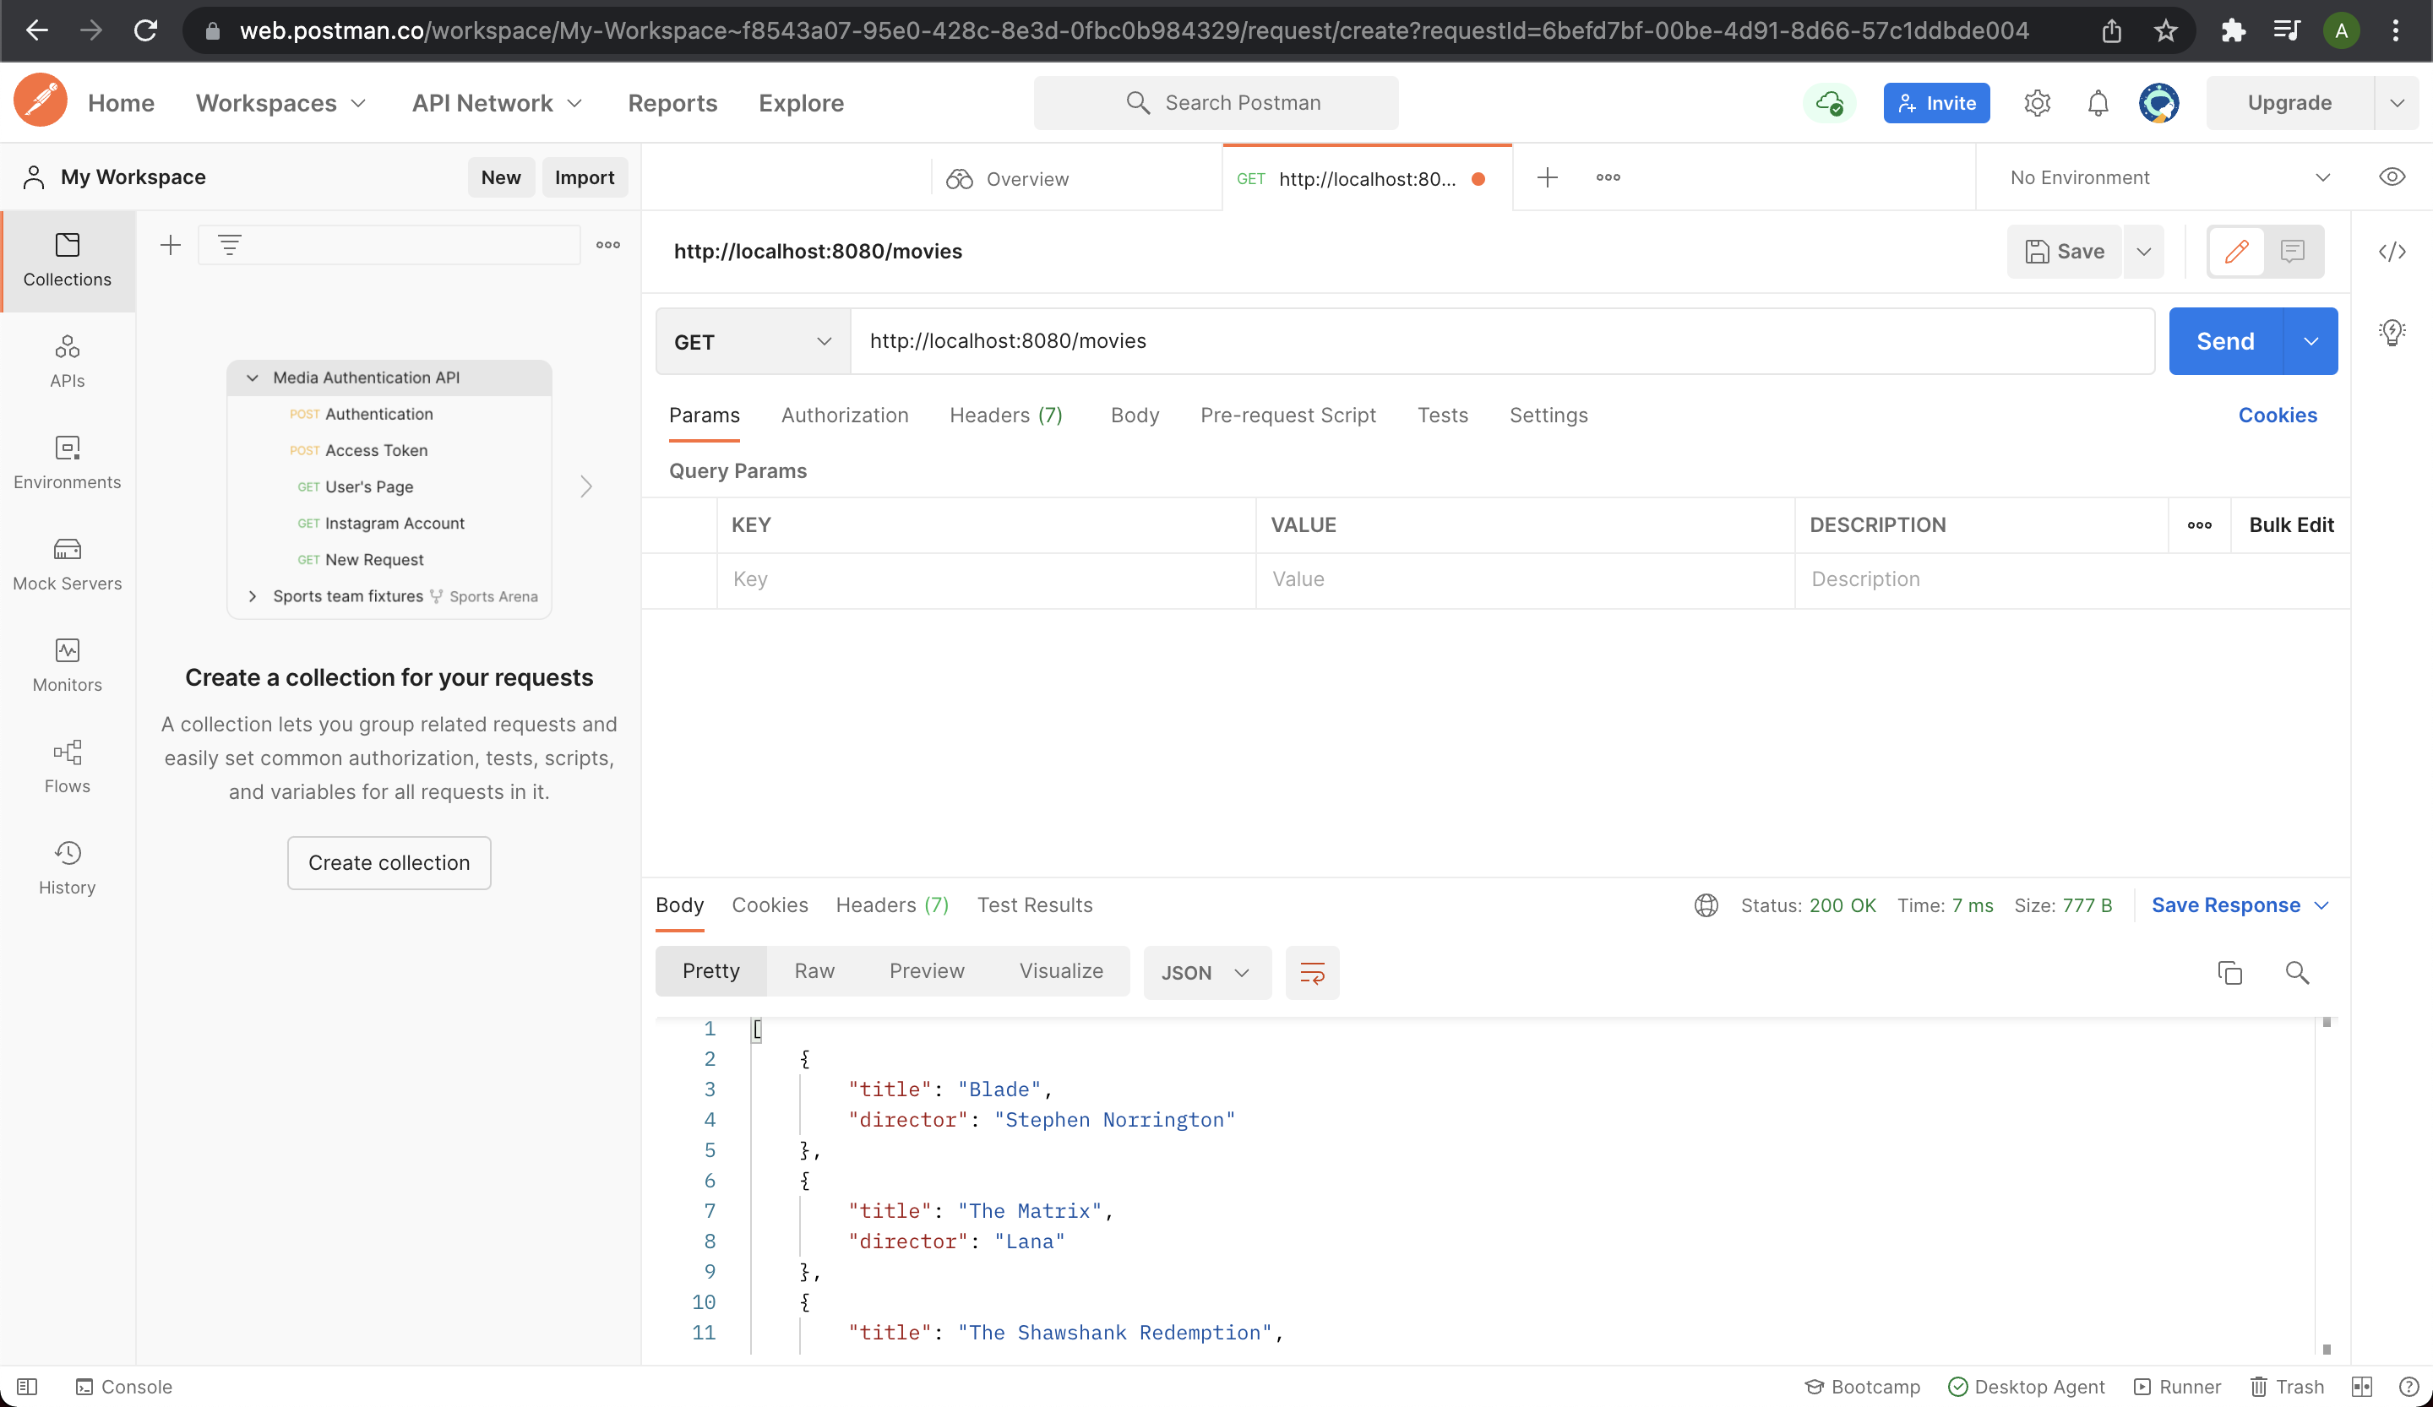Search the response with magnifier icon

click(x=2297, y=973)
